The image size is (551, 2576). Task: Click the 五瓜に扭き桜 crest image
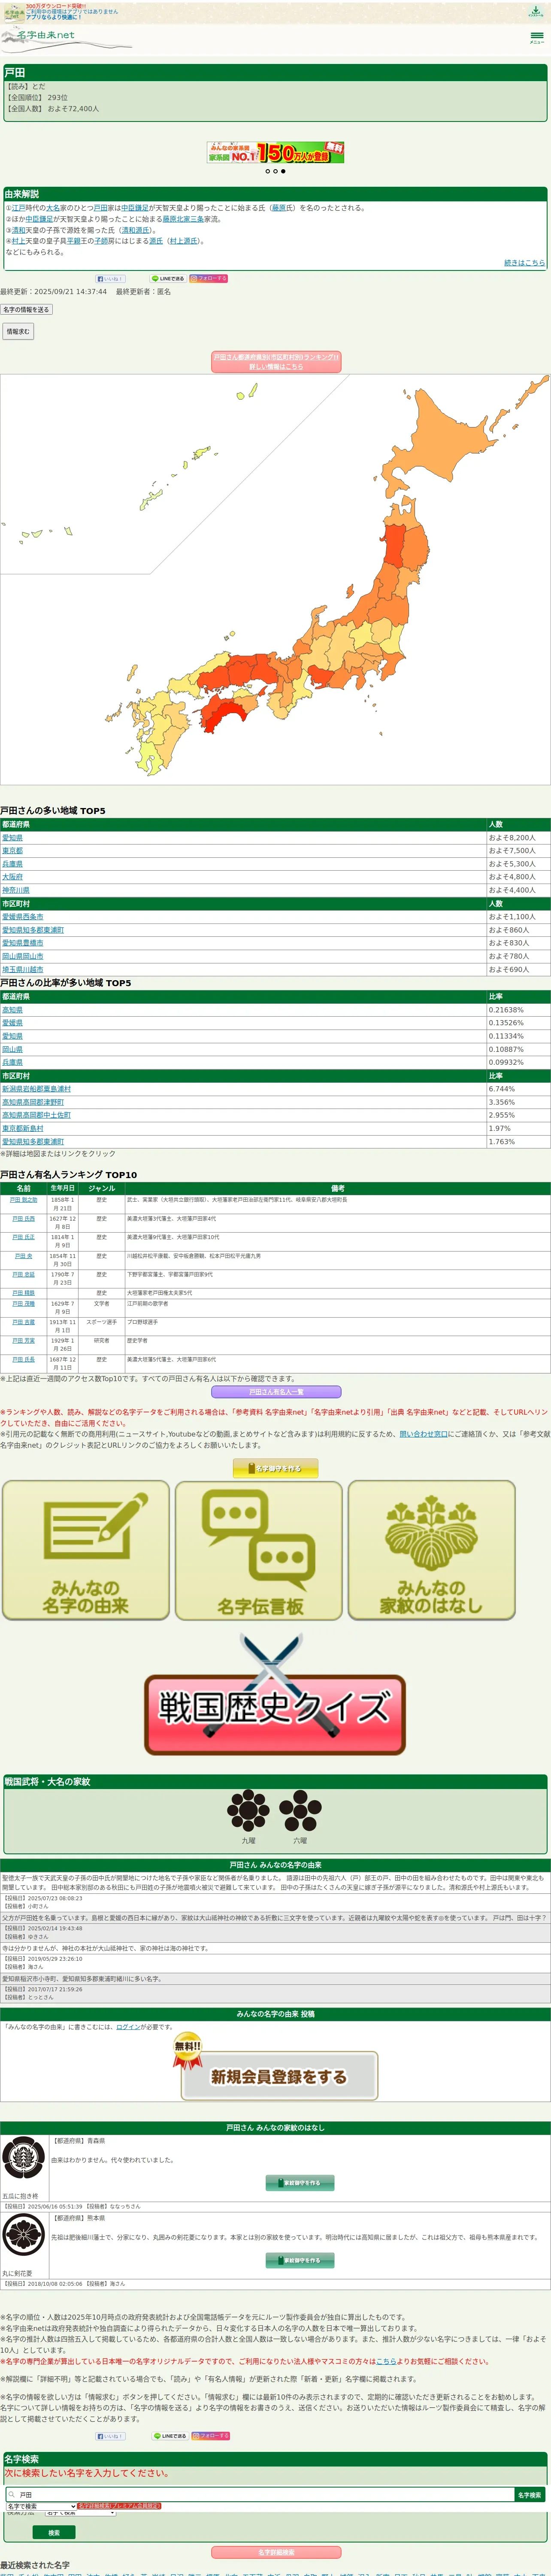point(23,2158)
